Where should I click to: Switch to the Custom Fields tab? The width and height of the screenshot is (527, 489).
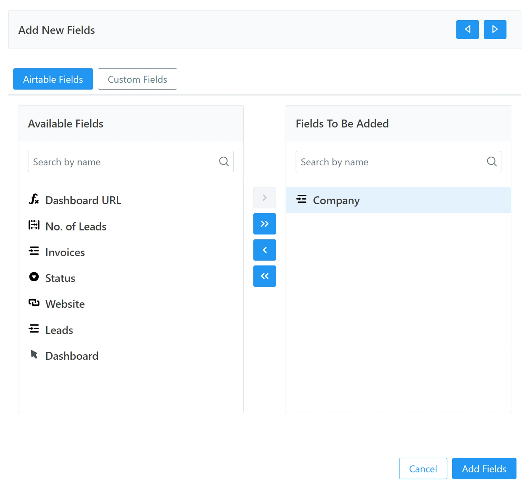pyautogui.click(x=137, y=79)
